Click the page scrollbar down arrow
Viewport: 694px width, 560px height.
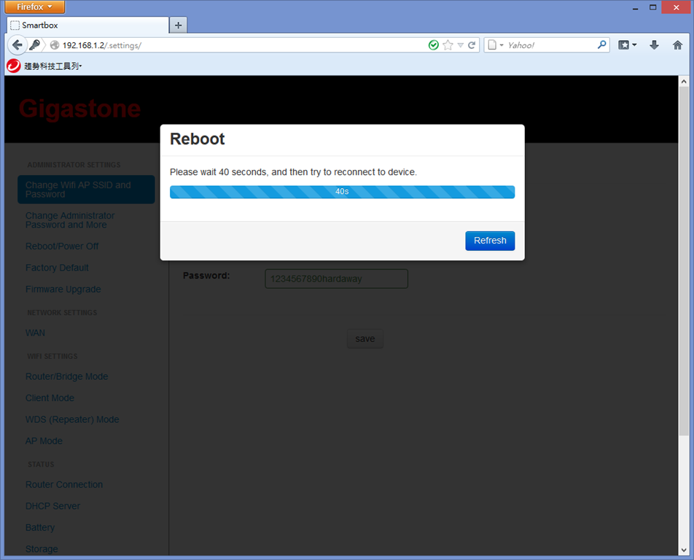684,551
